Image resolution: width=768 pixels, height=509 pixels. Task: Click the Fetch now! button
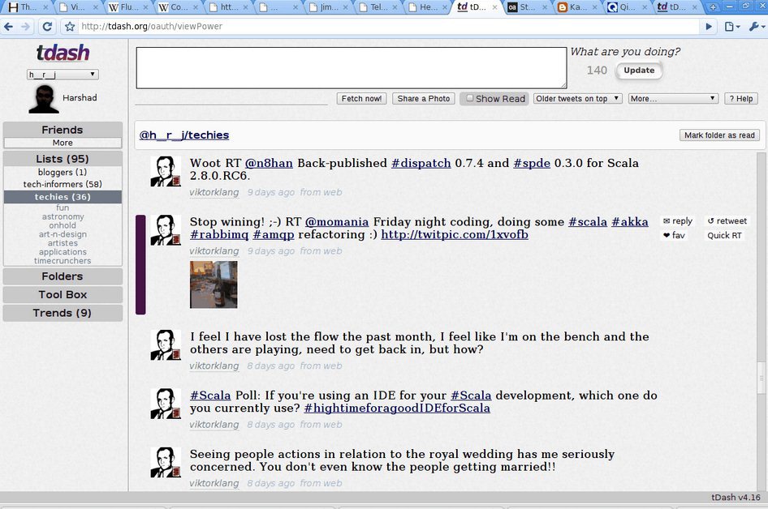coord(361,98)
